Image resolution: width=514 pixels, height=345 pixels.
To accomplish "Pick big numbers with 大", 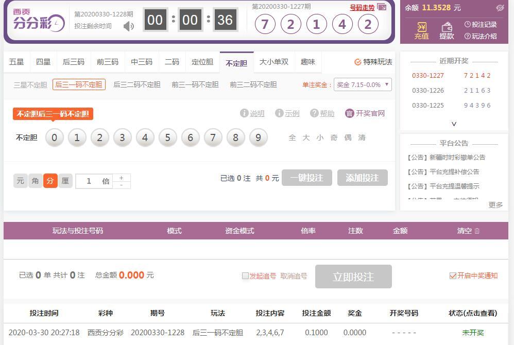I will (306, 137).
